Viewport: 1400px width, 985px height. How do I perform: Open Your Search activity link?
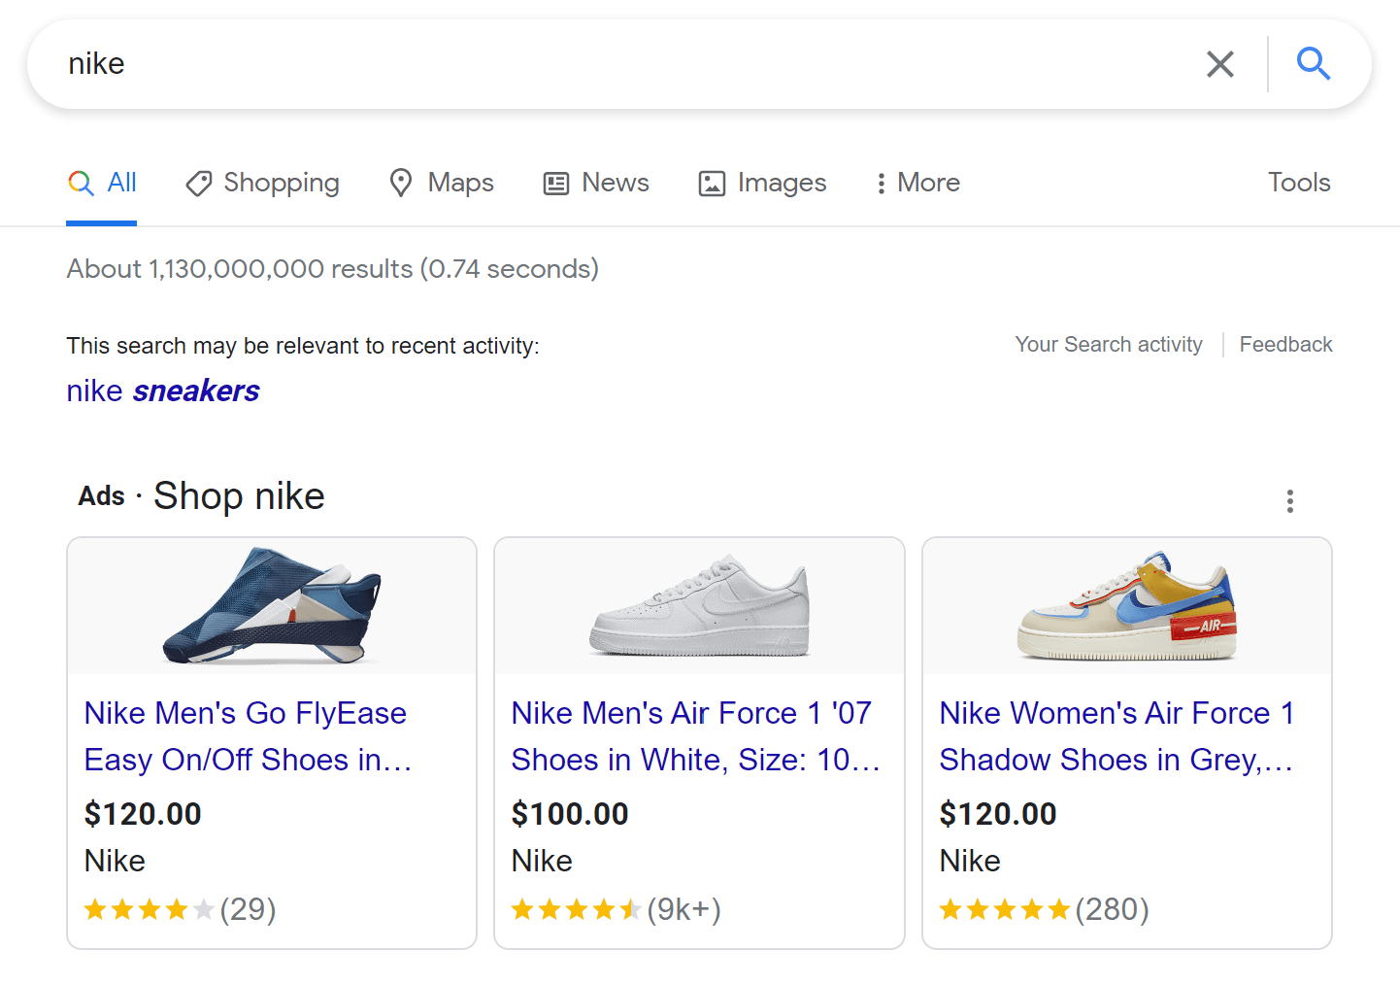[x=1109, y=345]
